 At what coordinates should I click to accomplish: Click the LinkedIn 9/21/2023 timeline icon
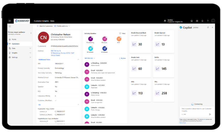87,87
